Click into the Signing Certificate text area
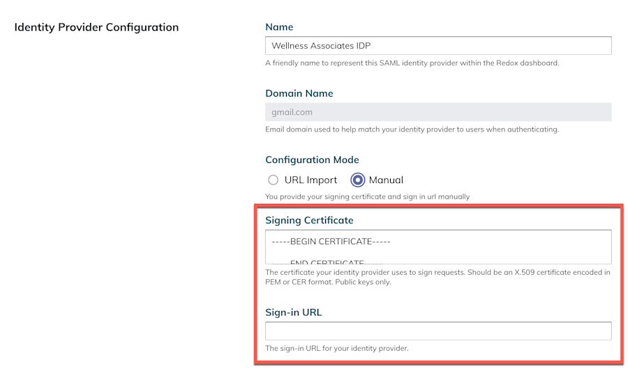 (x=438, y=247)
